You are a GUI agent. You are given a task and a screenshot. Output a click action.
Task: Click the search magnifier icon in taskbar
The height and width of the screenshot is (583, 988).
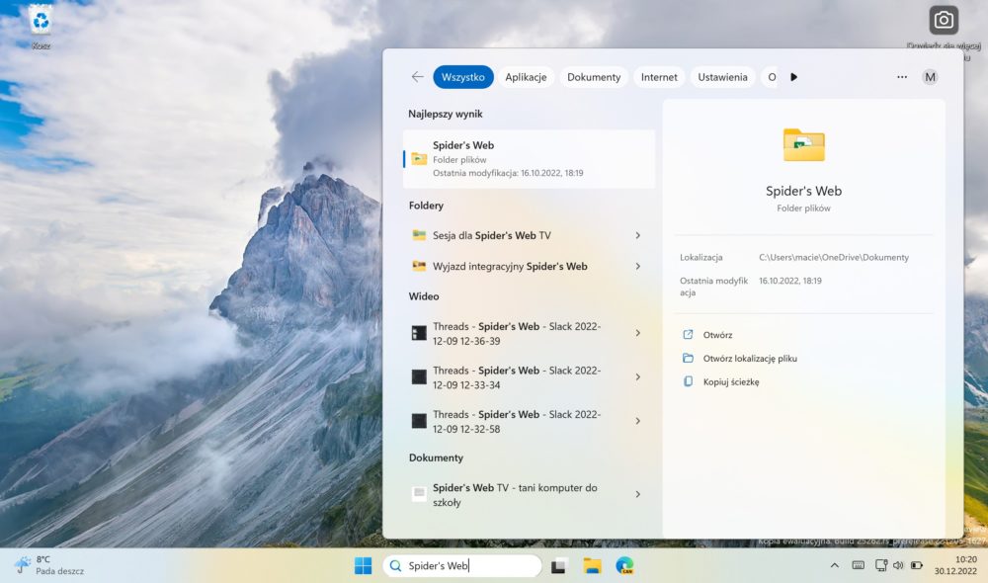tap(396, 566)
